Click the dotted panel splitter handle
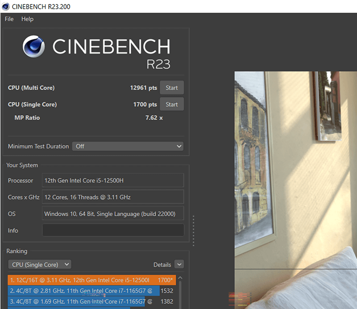This screenshot has width=357, height=309. tap(194, 231)
